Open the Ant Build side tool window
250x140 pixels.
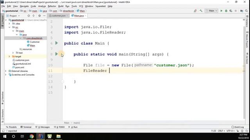(247, 58)
